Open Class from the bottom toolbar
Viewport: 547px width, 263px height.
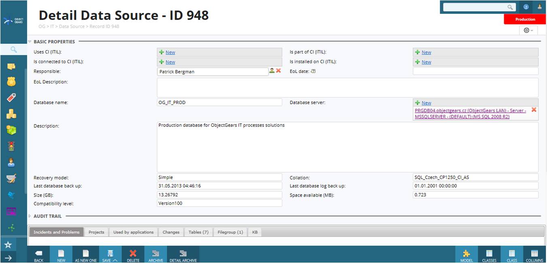(512, 255)
